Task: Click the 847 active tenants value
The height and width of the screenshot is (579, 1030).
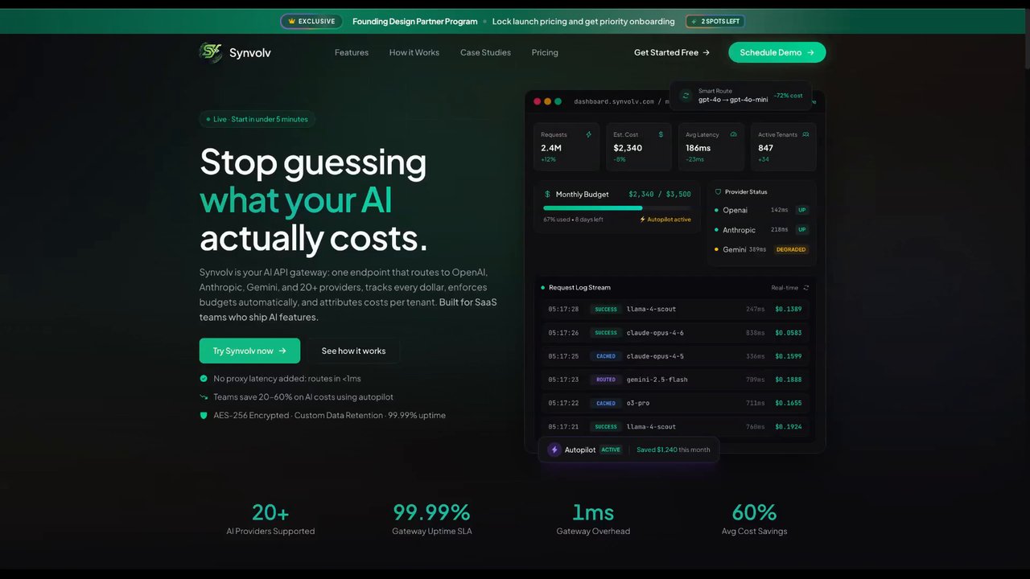Action: click(x=765, y=148)
